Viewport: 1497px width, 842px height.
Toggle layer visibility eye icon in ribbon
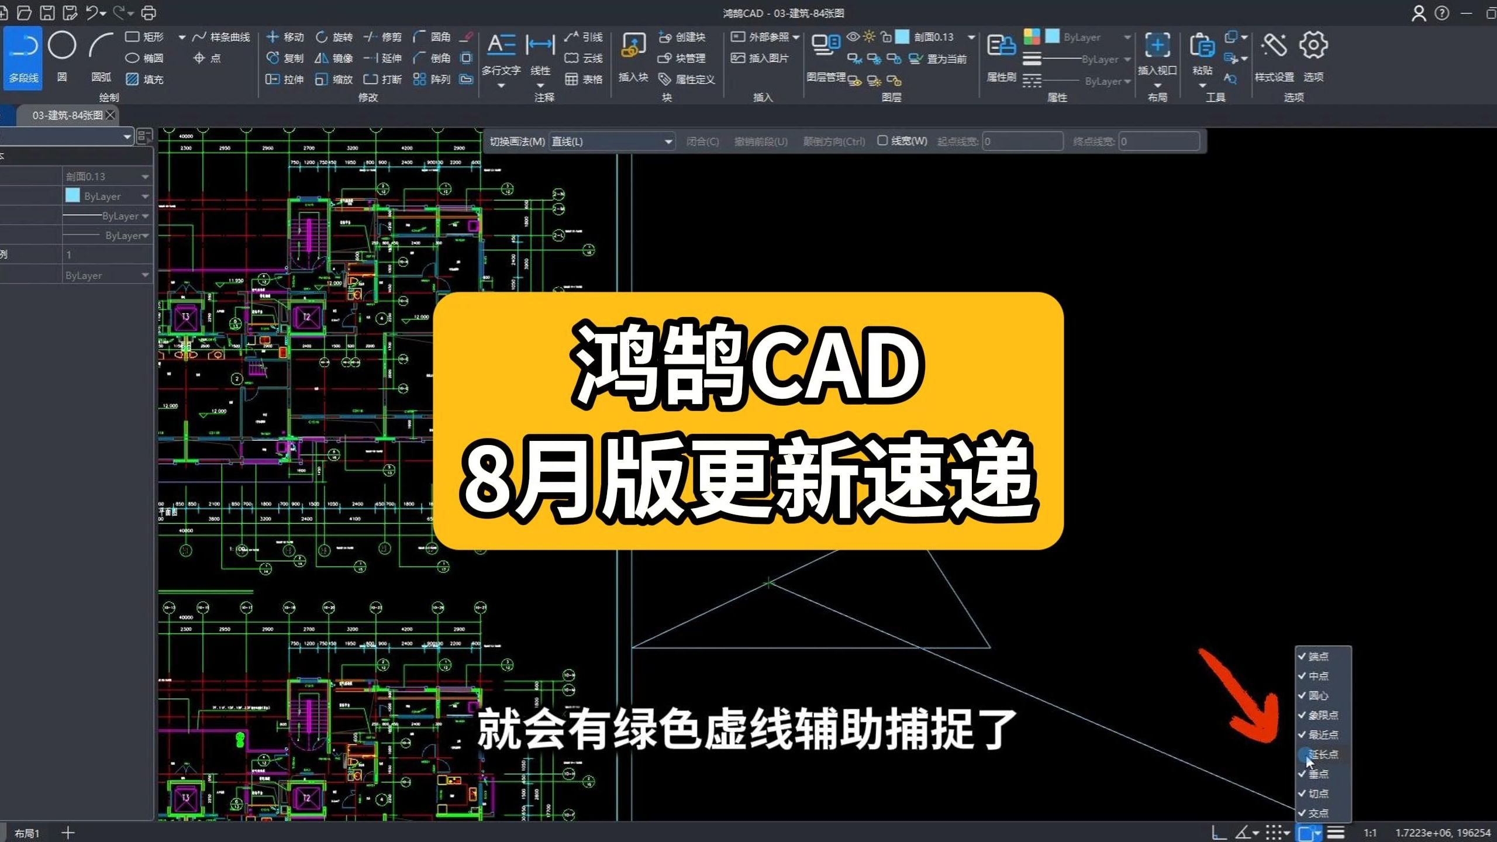853,37
